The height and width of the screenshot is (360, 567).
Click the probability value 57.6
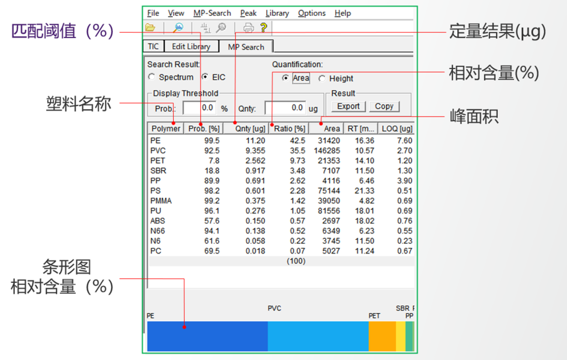point(212,221)
